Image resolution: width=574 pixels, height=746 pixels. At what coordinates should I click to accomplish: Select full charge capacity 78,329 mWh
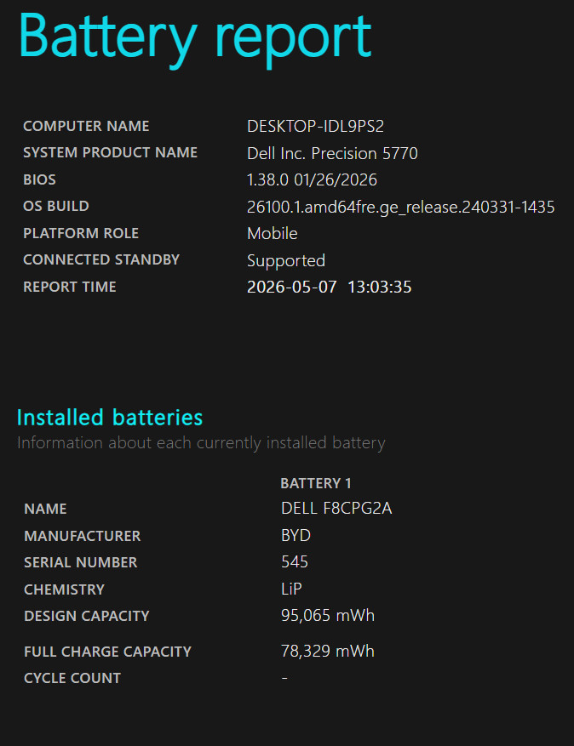328,652
